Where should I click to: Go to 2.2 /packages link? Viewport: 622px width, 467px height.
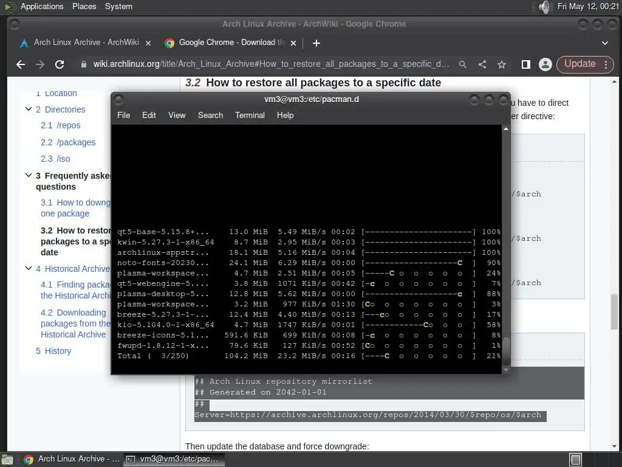click(x=68, y=142)
